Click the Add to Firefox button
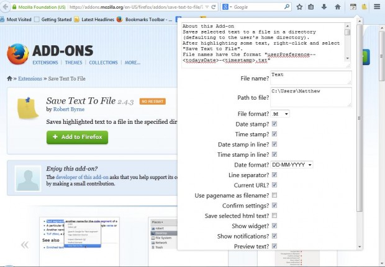The width and height of the screenshot is (385, 267). coord(77,137)
